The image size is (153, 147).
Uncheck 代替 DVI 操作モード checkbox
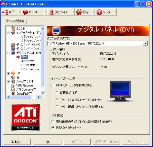pos(53,128)
